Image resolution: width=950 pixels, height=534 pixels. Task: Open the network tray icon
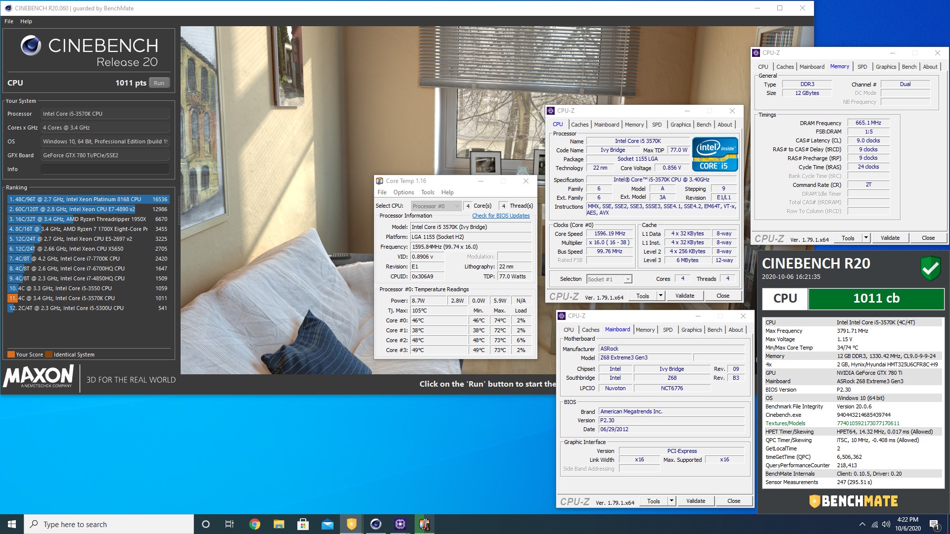[874, 524]
